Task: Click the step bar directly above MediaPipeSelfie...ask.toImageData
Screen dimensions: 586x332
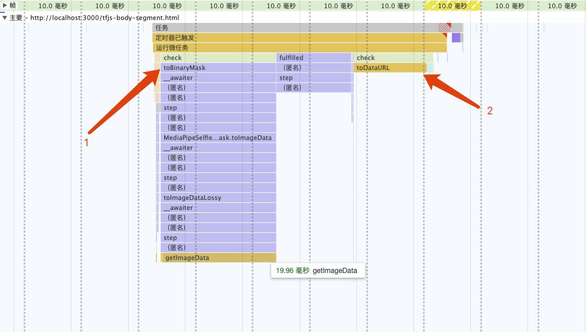Action: 218,108
